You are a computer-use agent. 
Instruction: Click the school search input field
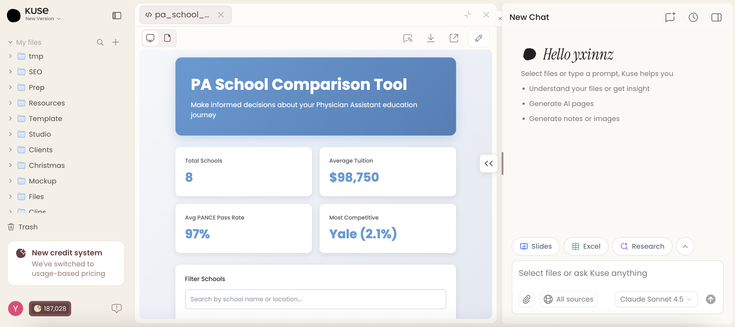click(315, 299)
